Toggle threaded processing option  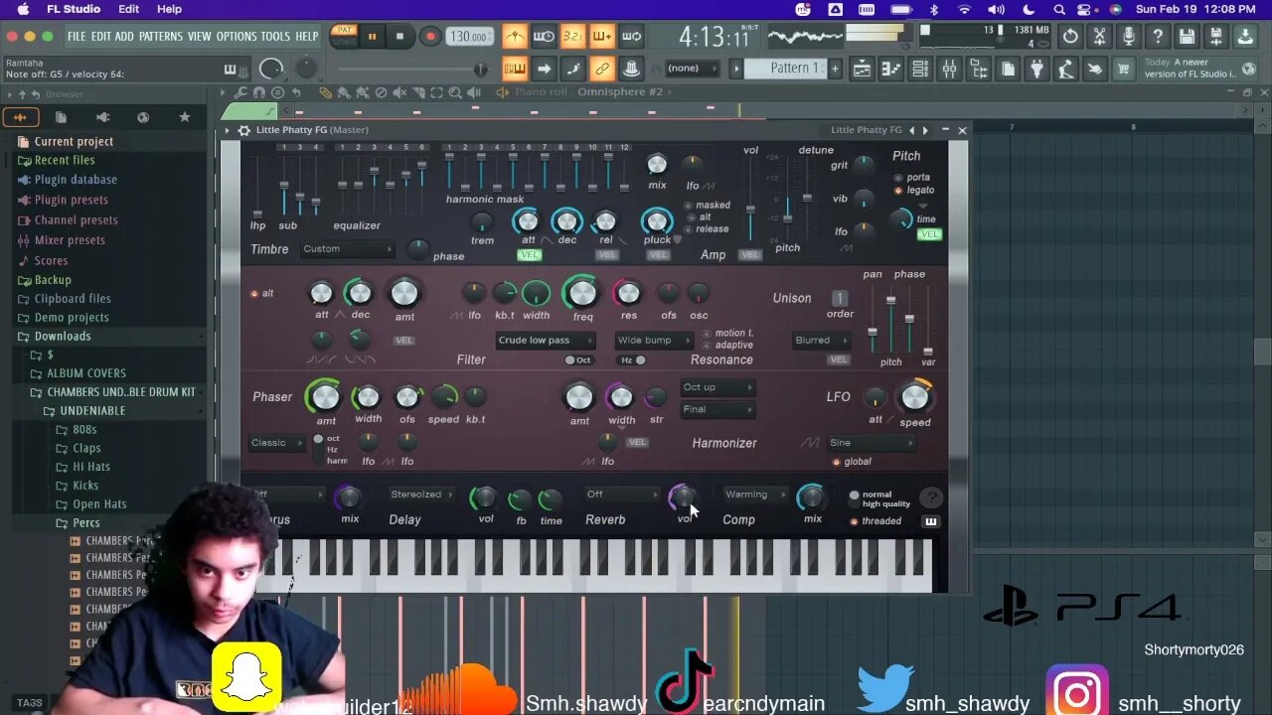coord(855,521)
